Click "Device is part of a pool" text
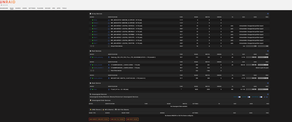 click(262, 68)
